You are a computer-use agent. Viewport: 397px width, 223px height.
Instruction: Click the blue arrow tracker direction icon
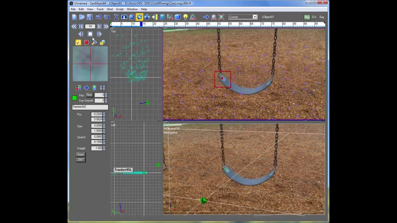86,88
